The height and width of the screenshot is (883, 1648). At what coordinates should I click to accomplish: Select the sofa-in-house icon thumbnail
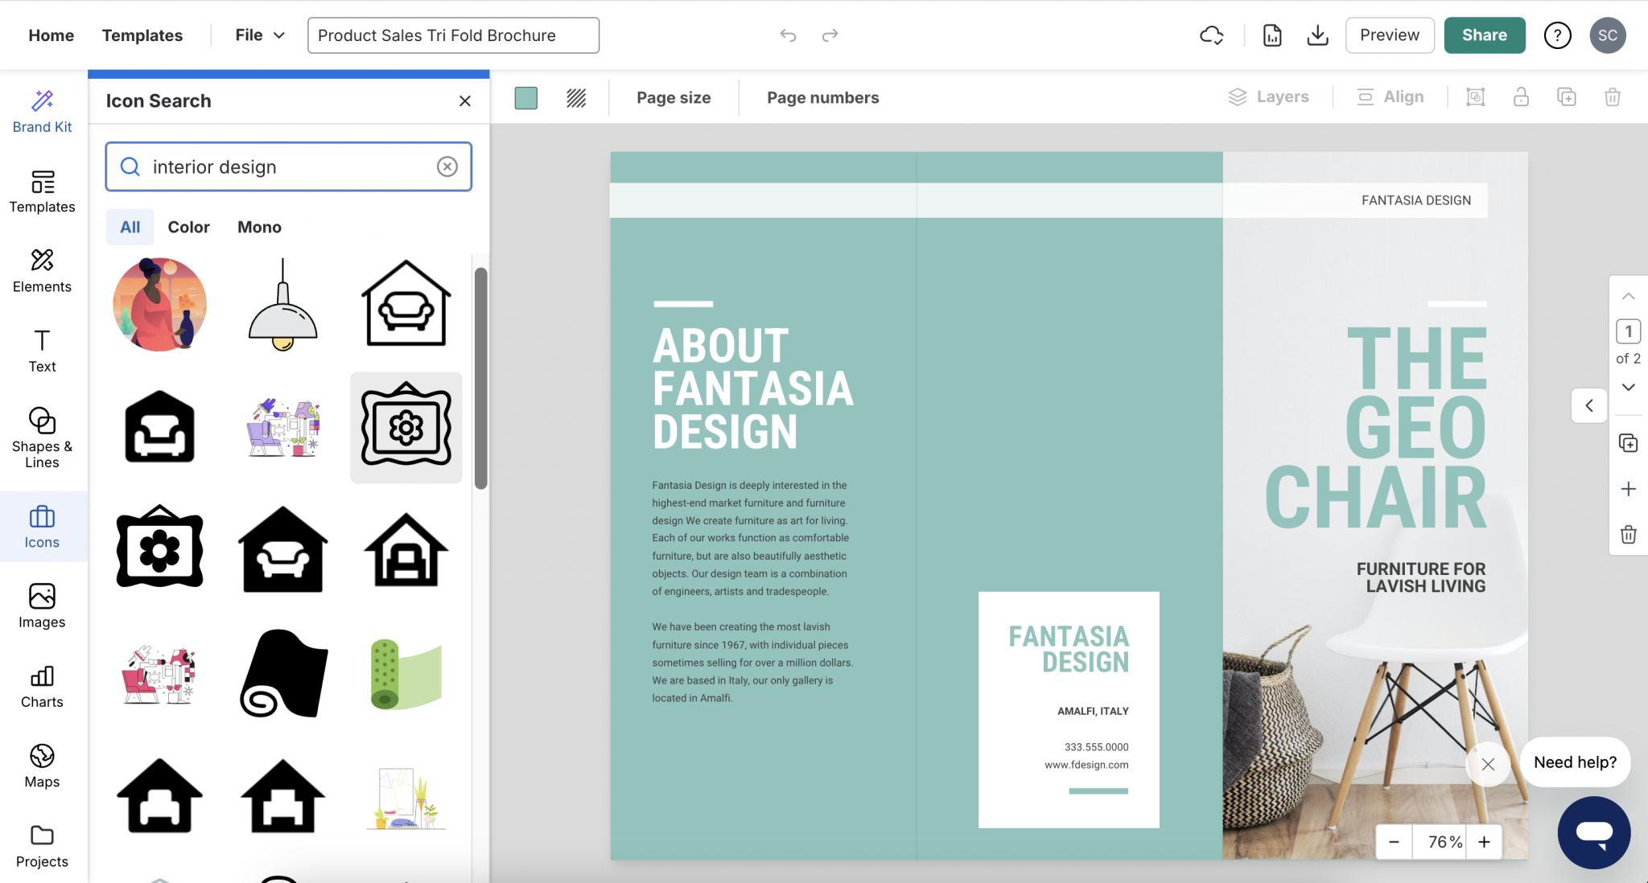(405, 304)
